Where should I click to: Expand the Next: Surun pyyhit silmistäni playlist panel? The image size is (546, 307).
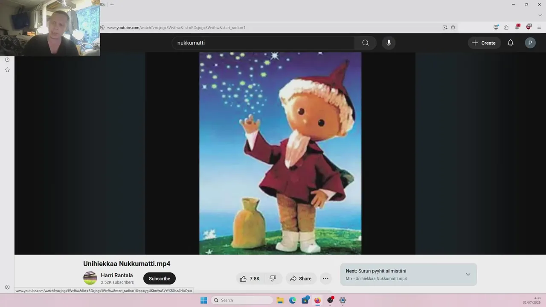click(x=468, y=274)
